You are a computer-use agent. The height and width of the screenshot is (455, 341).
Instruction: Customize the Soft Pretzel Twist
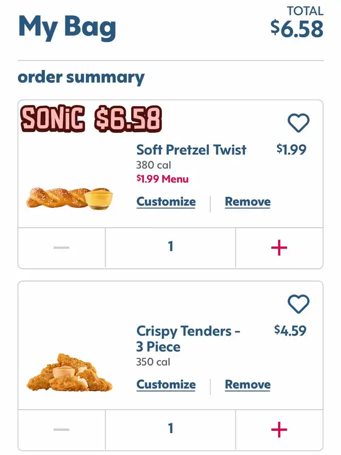(x=166, y=202)
